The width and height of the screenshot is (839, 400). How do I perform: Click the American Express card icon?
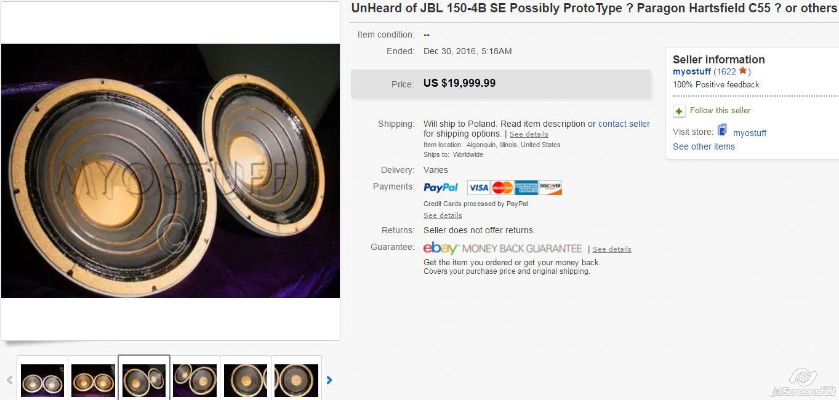(x=526, y=188)
